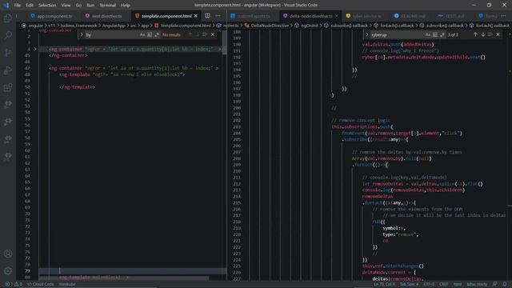Click Cloud Code status bar item
The image size is (512, 288).
point(41,284)
